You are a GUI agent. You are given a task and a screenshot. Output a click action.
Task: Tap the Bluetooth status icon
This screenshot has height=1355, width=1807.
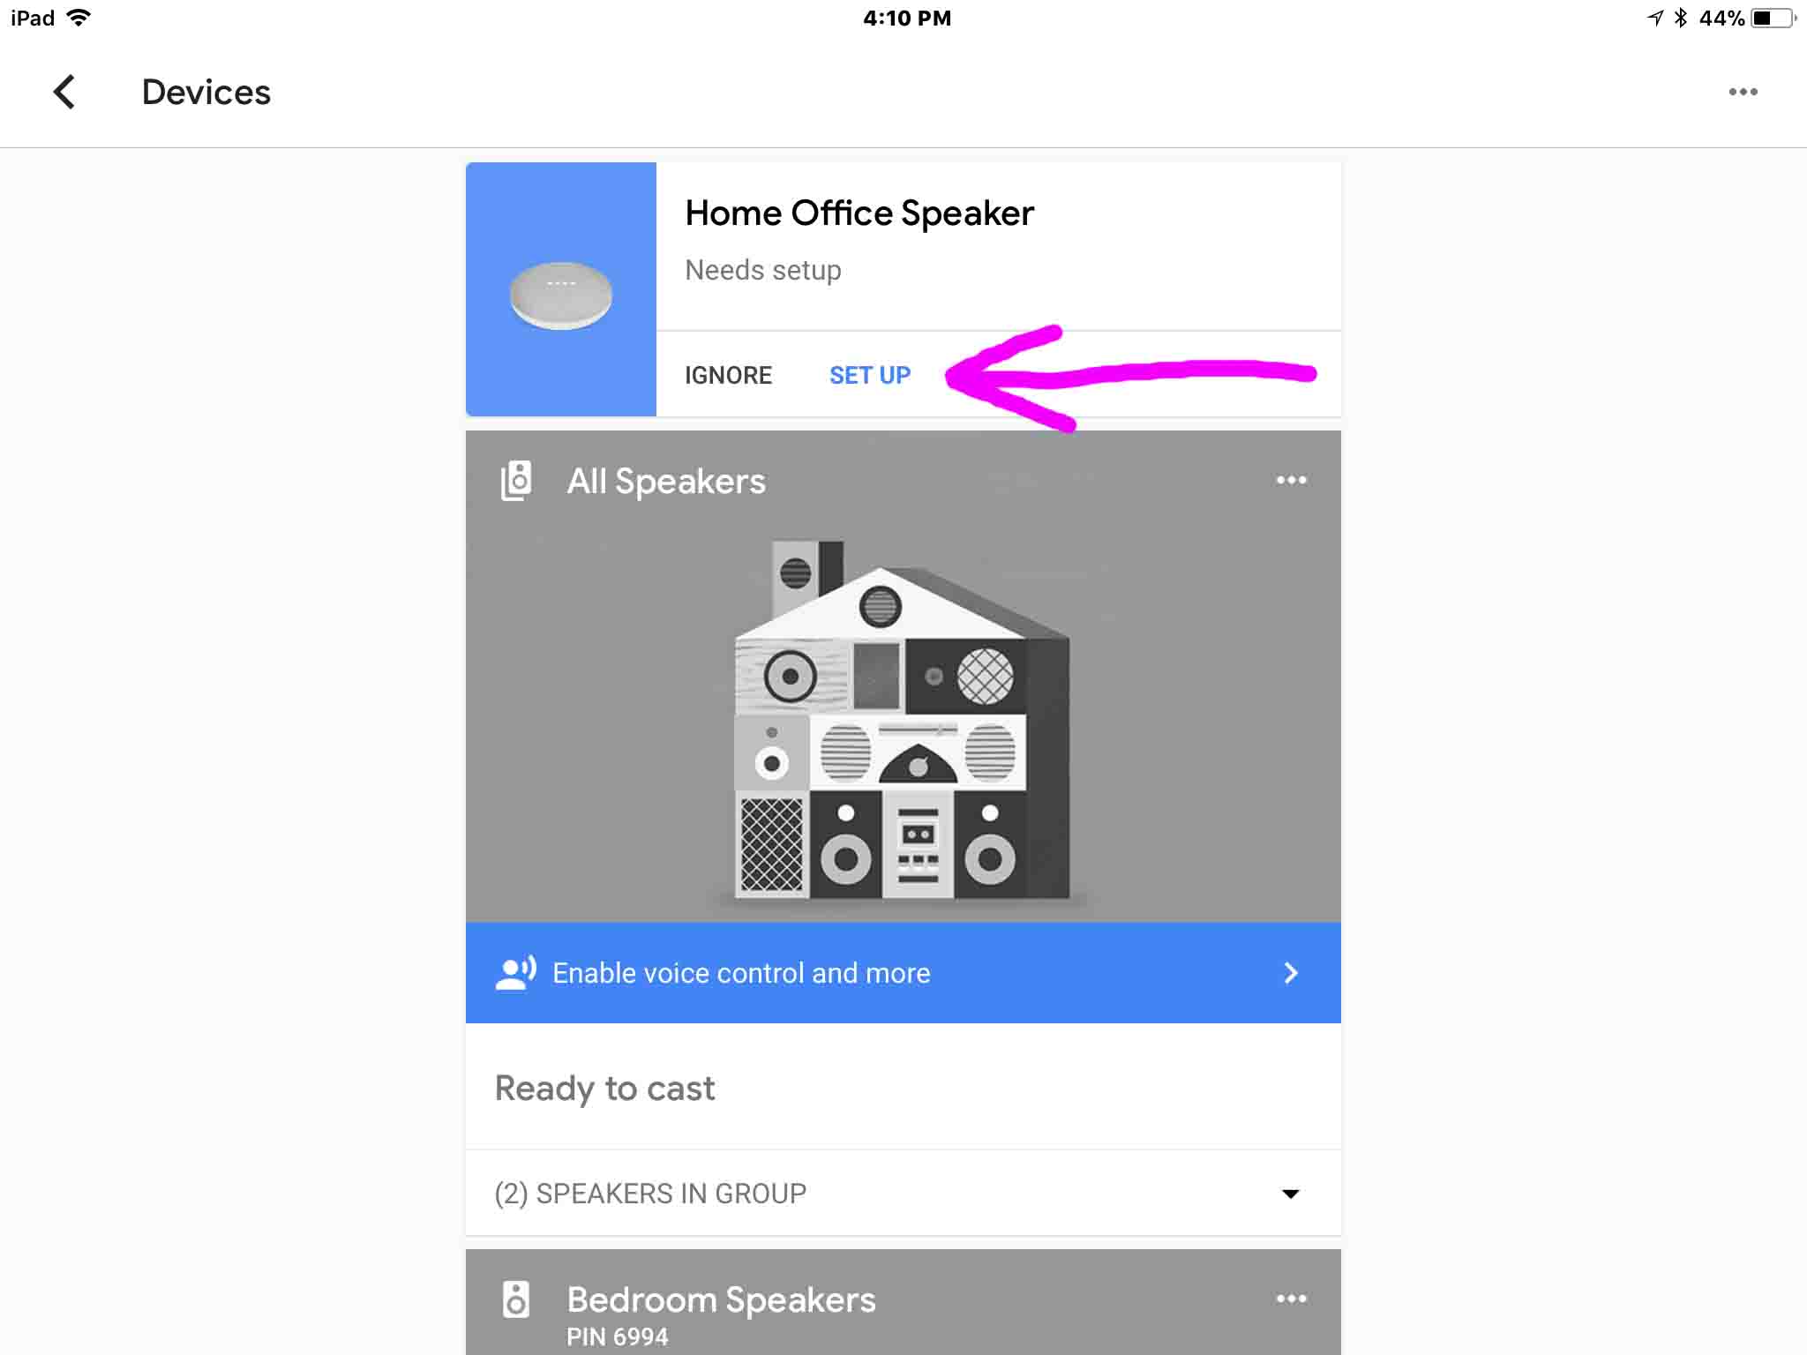pyautogui.click(x=1681, y=18)
